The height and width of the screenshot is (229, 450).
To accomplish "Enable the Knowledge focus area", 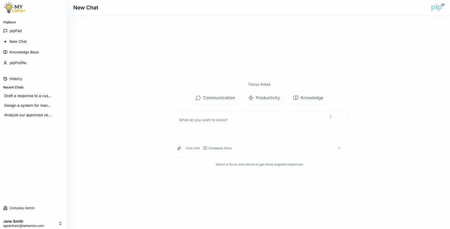I will tap(308, 98).
